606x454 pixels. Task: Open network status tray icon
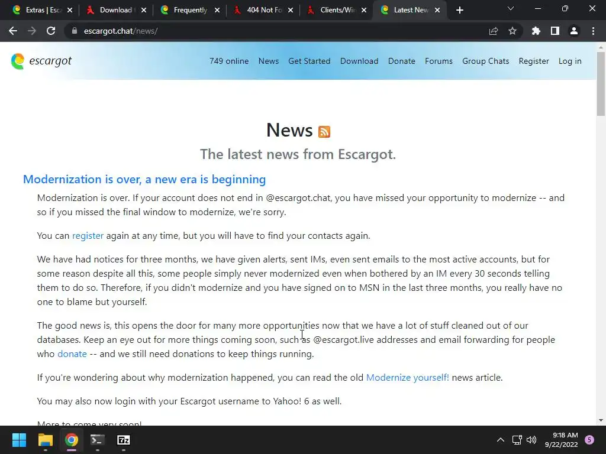coord(517,440)
